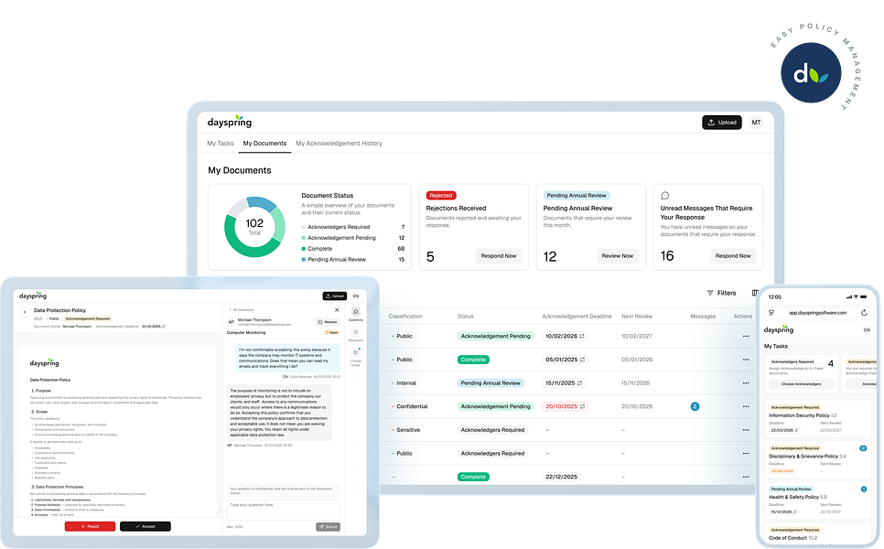Open actions menu for 10/02/2026 row
Image resolution: width=884 pixels, height=549 pixels.
746,336
